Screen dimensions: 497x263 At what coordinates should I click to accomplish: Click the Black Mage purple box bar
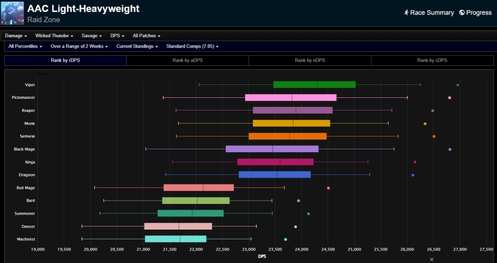(x=272, y=149)
